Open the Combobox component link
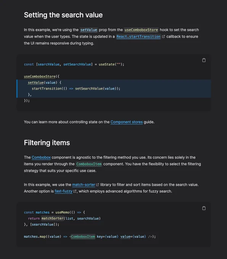 click(x=41, y=157)
